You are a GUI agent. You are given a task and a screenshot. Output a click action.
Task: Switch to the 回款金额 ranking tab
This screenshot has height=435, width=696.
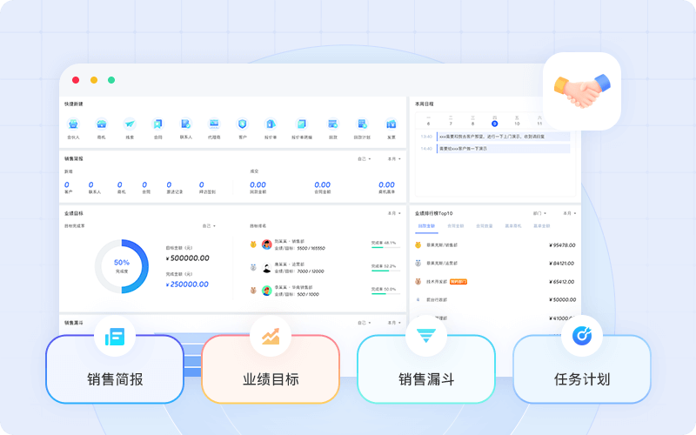[428, 226]
